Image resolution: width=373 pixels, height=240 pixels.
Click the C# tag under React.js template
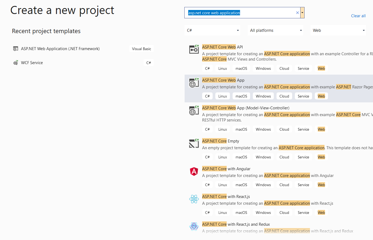coord(207,213)
